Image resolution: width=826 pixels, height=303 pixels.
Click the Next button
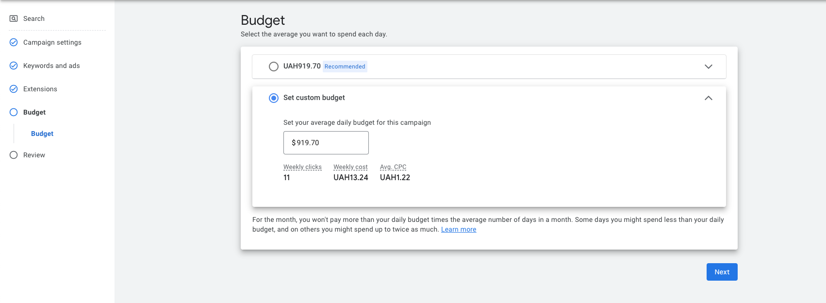click(722, 272)
